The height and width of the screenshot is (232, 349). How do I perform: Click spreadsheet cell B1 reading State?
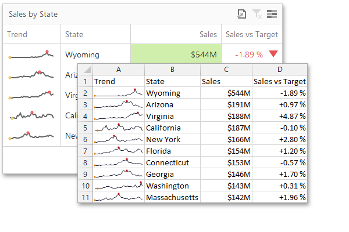[172, 81]
